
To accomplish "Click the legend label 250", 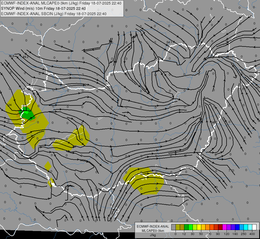I will pyautogui.click(x=244, y=234).
